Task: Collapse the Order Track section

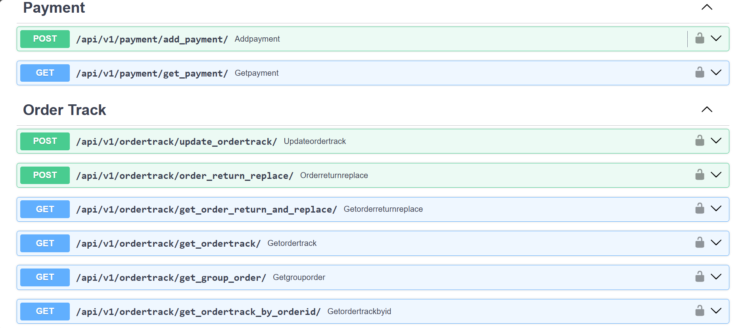Action: tap(707, 109)
